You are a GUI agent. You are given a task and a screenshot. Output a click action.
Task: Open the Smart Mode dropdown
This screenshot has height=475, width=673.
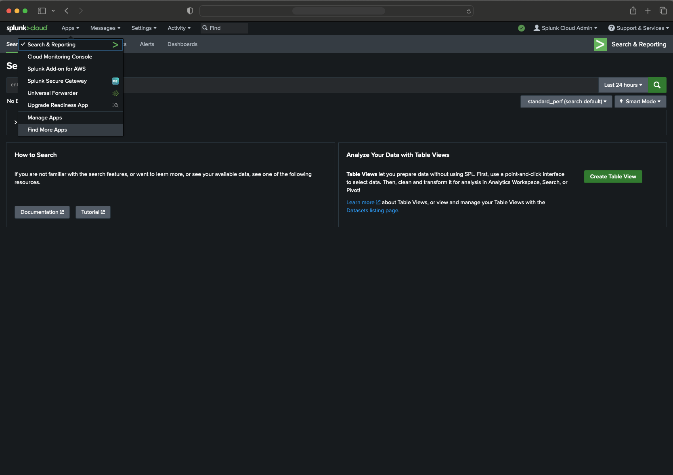coord(640,101)
